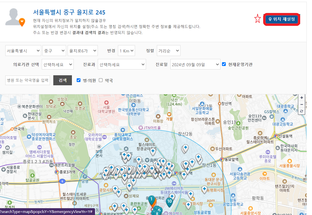Open the 중구 district dropdown
Viewport: 312px width, 215px height.
pyautogui.click(x=54, y=51)
